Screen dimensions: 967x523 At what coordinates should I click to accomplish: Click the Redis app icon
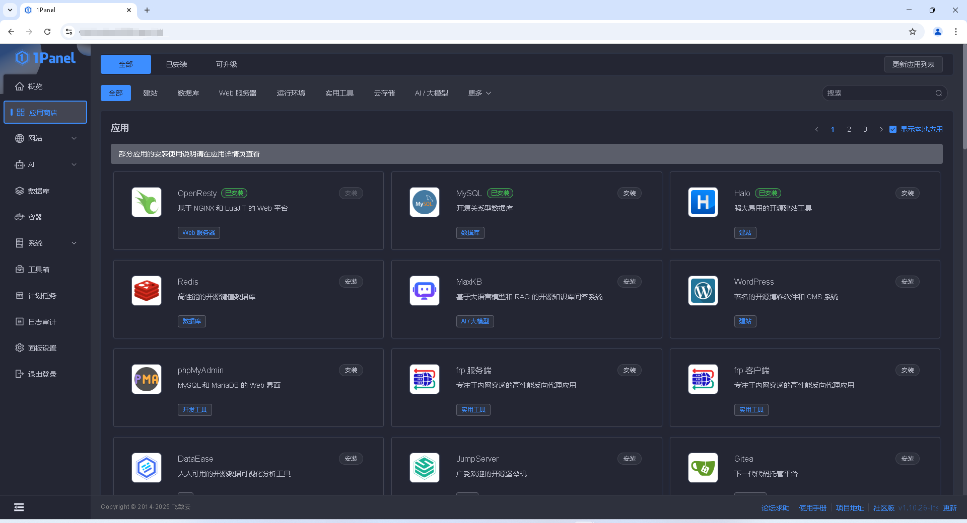pyautogui.click(x=146, y=291)
